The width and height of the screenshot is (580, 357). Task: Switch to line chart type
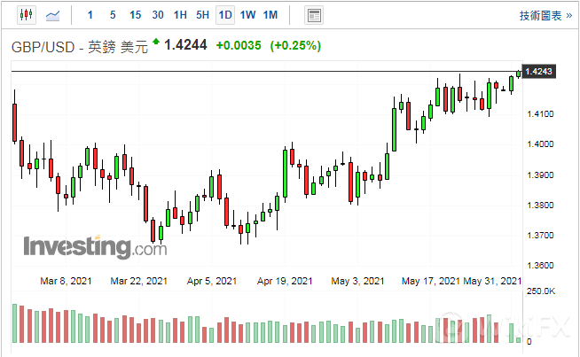tap(54, 15)
